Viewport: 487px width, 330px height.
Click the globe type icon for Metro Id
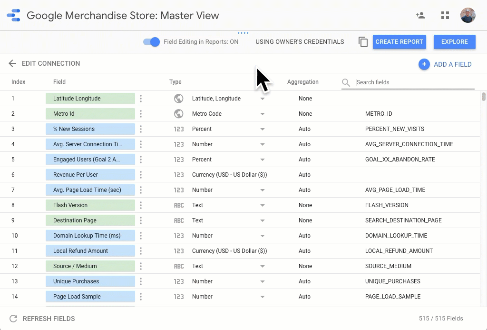point(179,114)
